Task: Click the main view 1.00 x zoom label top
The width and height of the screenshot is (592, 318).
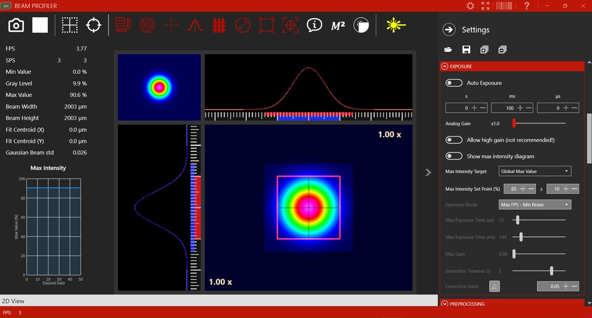Action: (x=390, y=134)
